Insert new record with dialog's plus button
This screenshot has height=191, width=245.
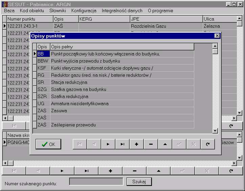(136, 144)
